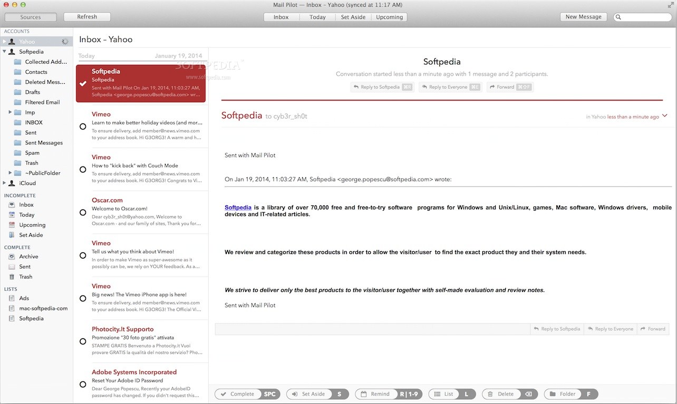677x404 pixels.
Task: Click the Spam folder icon
Action: click(x=18, y=153)
